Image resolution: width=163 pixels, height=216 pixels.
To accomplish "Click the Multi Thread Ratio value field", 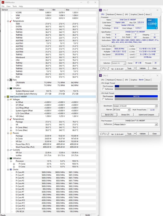I will click(152, 110).
